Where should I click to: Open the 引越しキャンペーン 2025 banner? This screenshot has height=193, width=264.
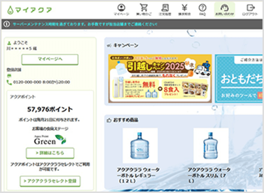[x=160, y=78]
